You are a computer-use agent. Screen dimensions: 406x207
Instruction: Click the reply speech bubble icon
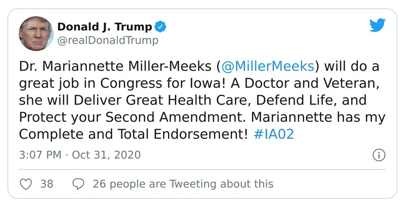coord(79,184)
